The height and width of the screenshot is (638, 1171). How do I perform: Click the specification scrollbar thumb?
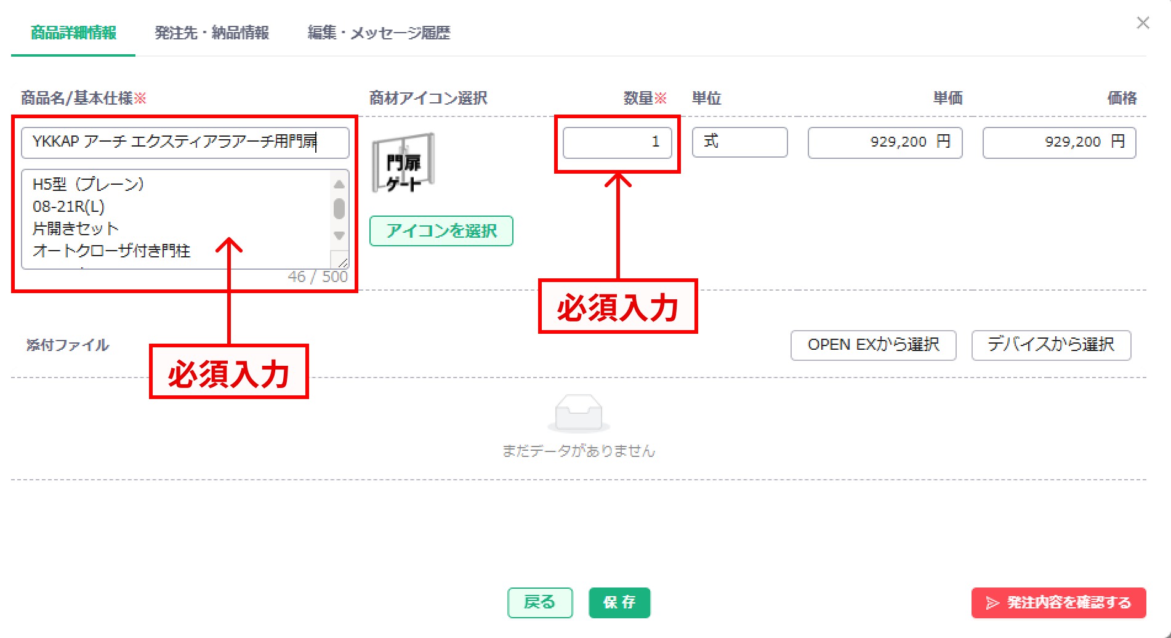tap(339, 208)
